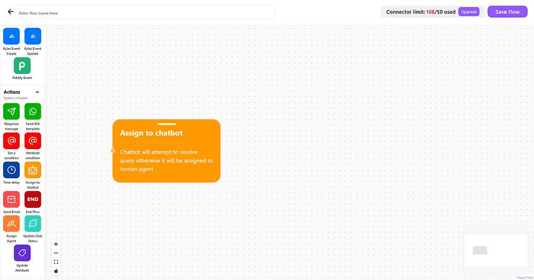Select the Response message action icon
Screen dimensions: 534x280
click(x=11, y=111)
